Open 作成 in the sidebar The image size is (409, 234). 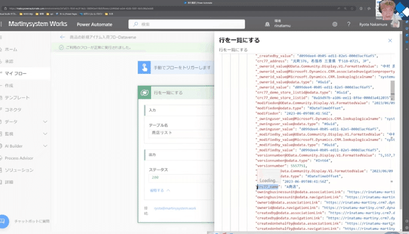[9, 86]
